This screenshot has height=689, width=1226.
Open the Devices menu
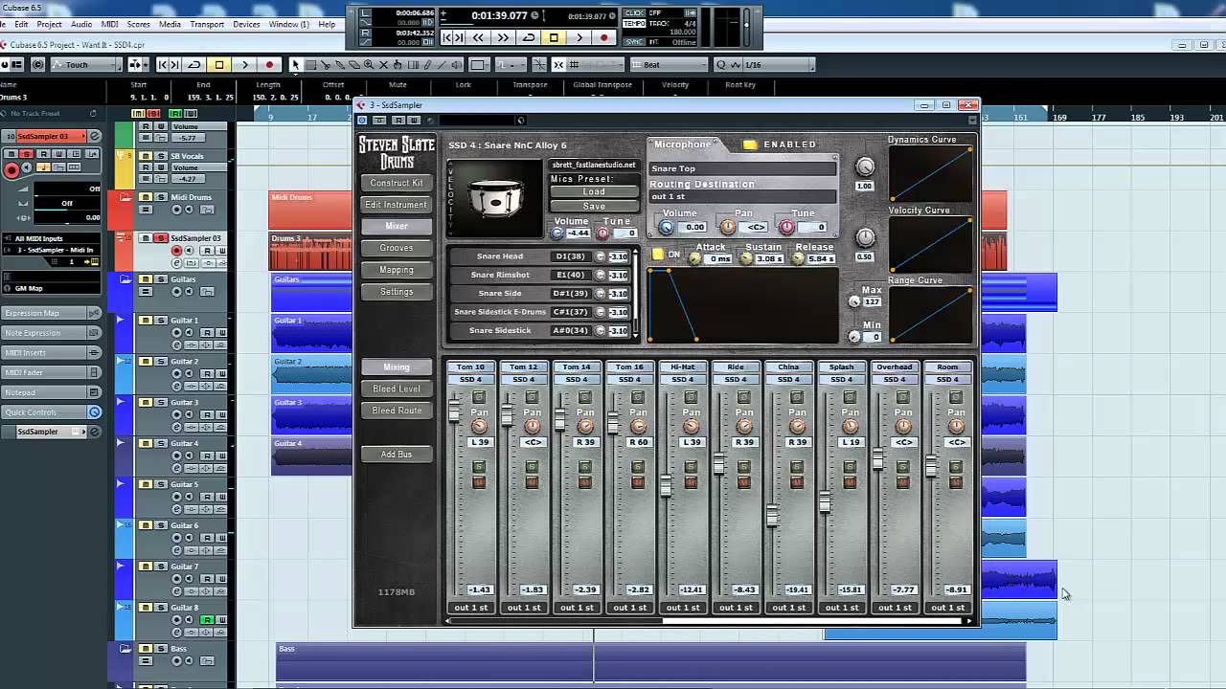[246, 24]
